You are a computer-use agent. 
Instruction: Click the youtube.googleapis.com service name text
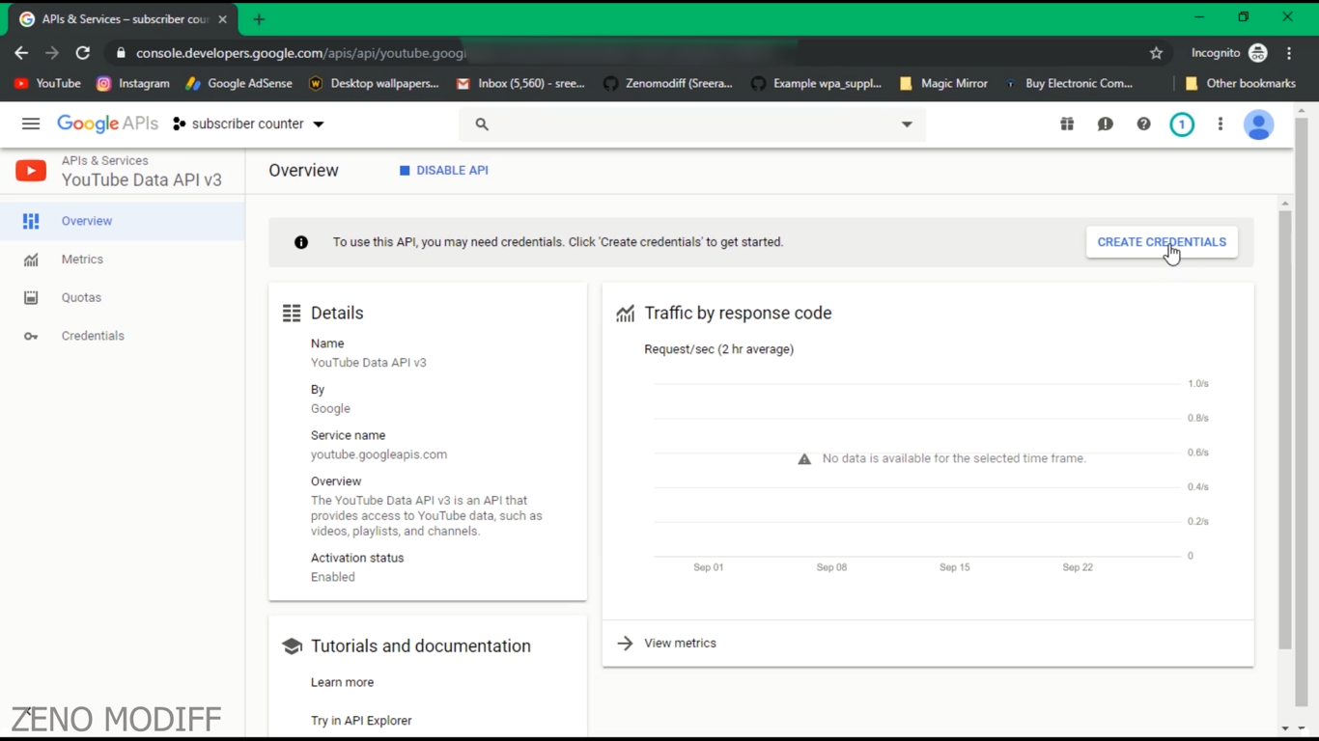point(379,454)
